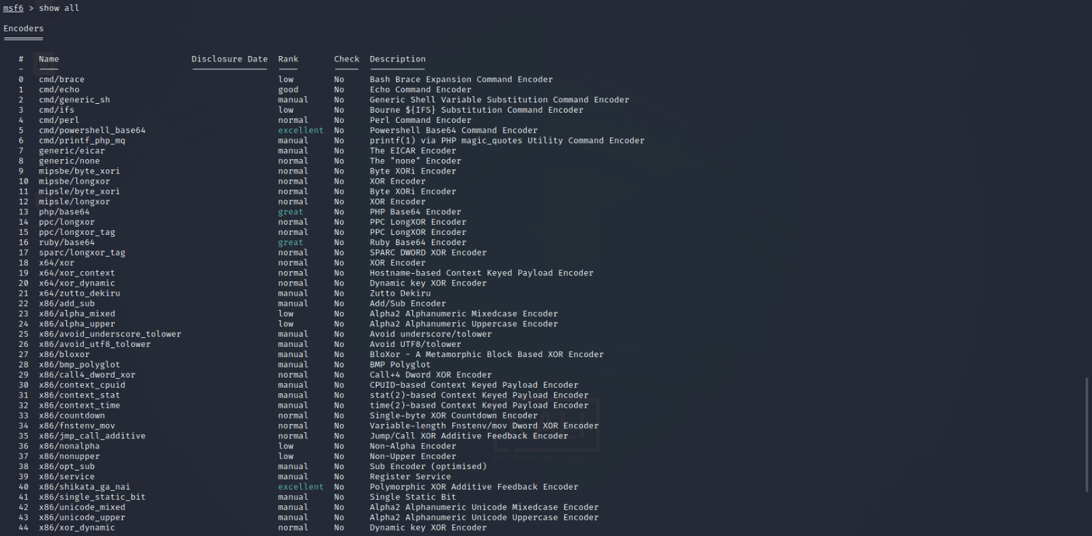The image size is (1092, 536).
Task: Select cmd/powershell_base64 encoder name
Action: tap(92, 130)
